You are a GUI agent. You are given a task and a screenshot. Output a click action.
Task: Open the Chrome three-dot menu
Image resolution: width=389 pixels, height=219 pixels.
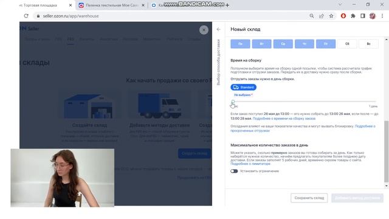382,16
